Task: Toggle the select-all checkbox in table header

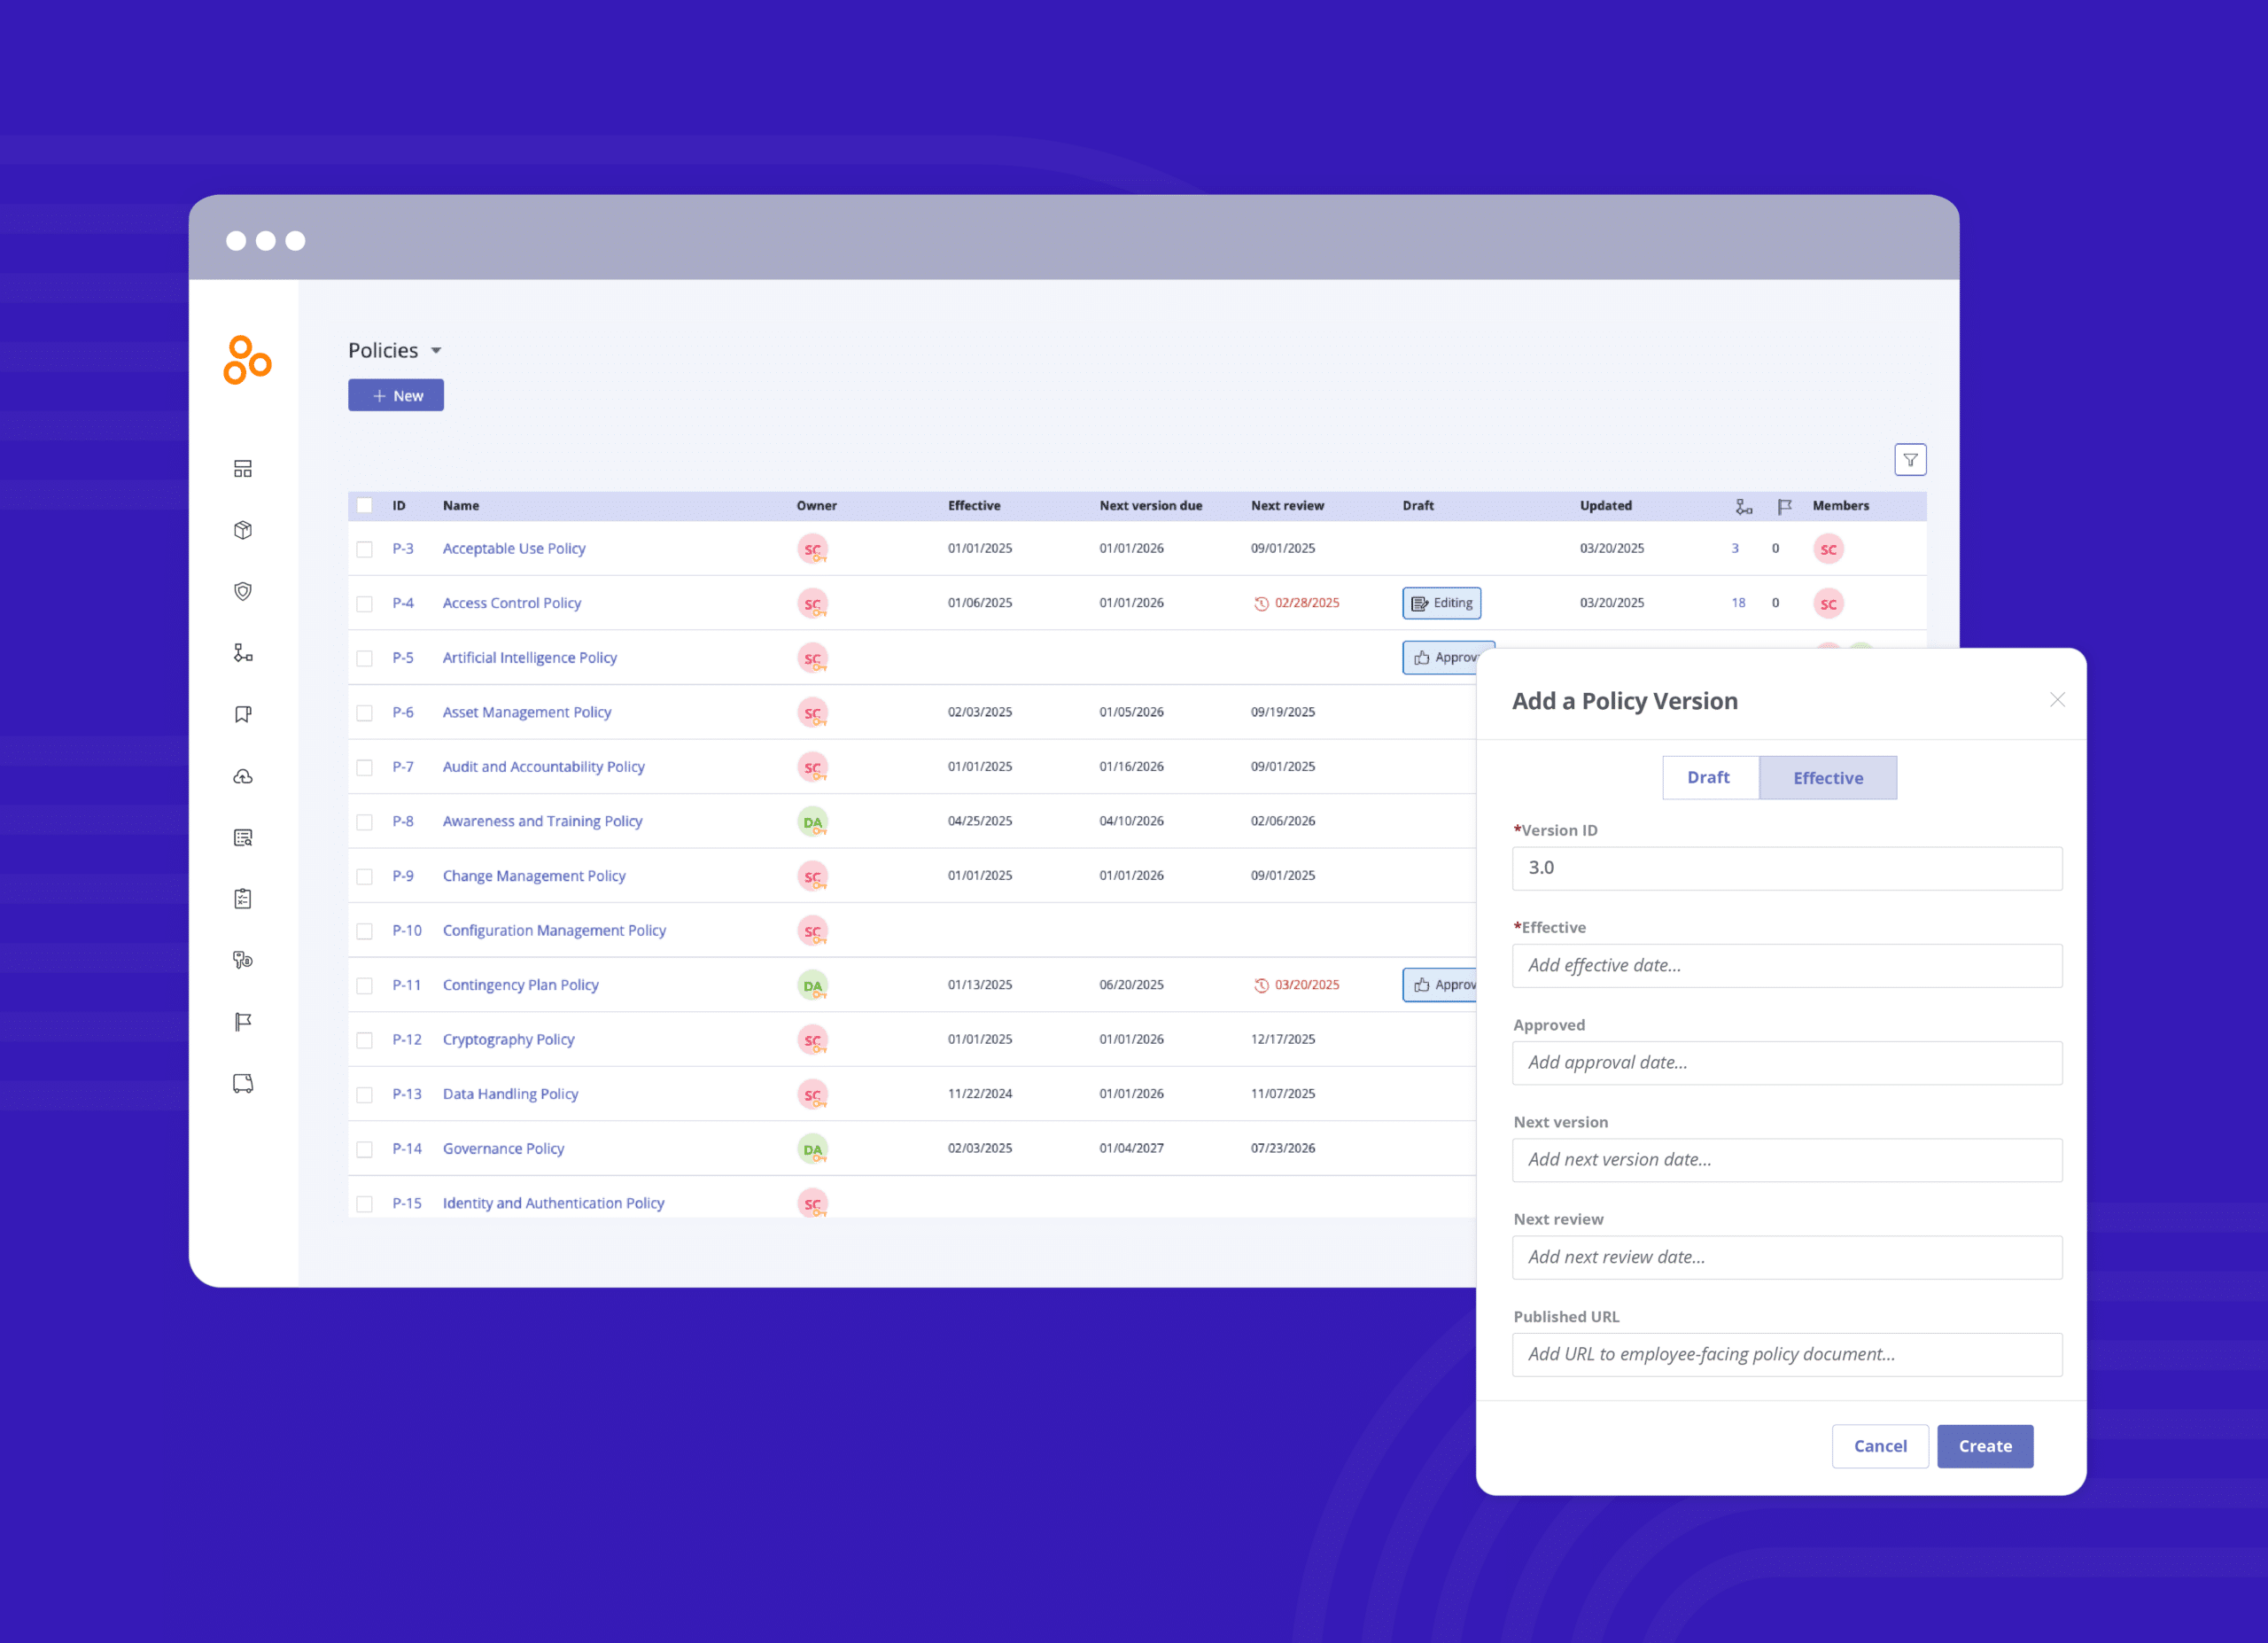Action: [365, 506]
